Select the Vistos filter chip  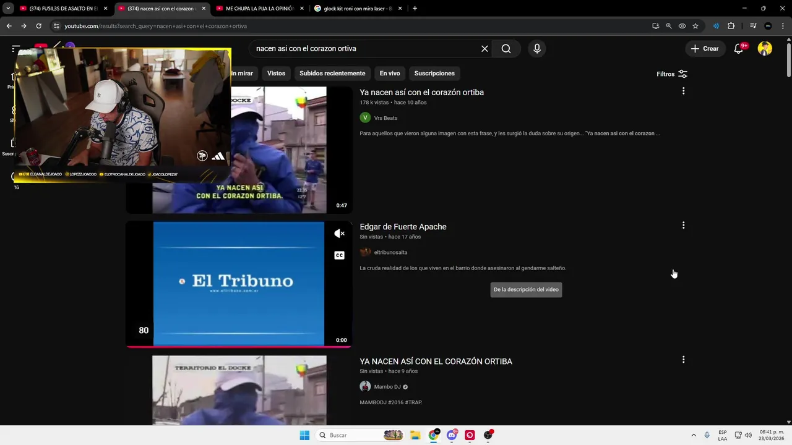(276, 74)
